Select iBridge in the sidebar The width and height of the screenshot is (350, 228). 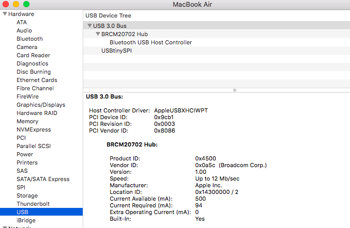tap(26, 220)
